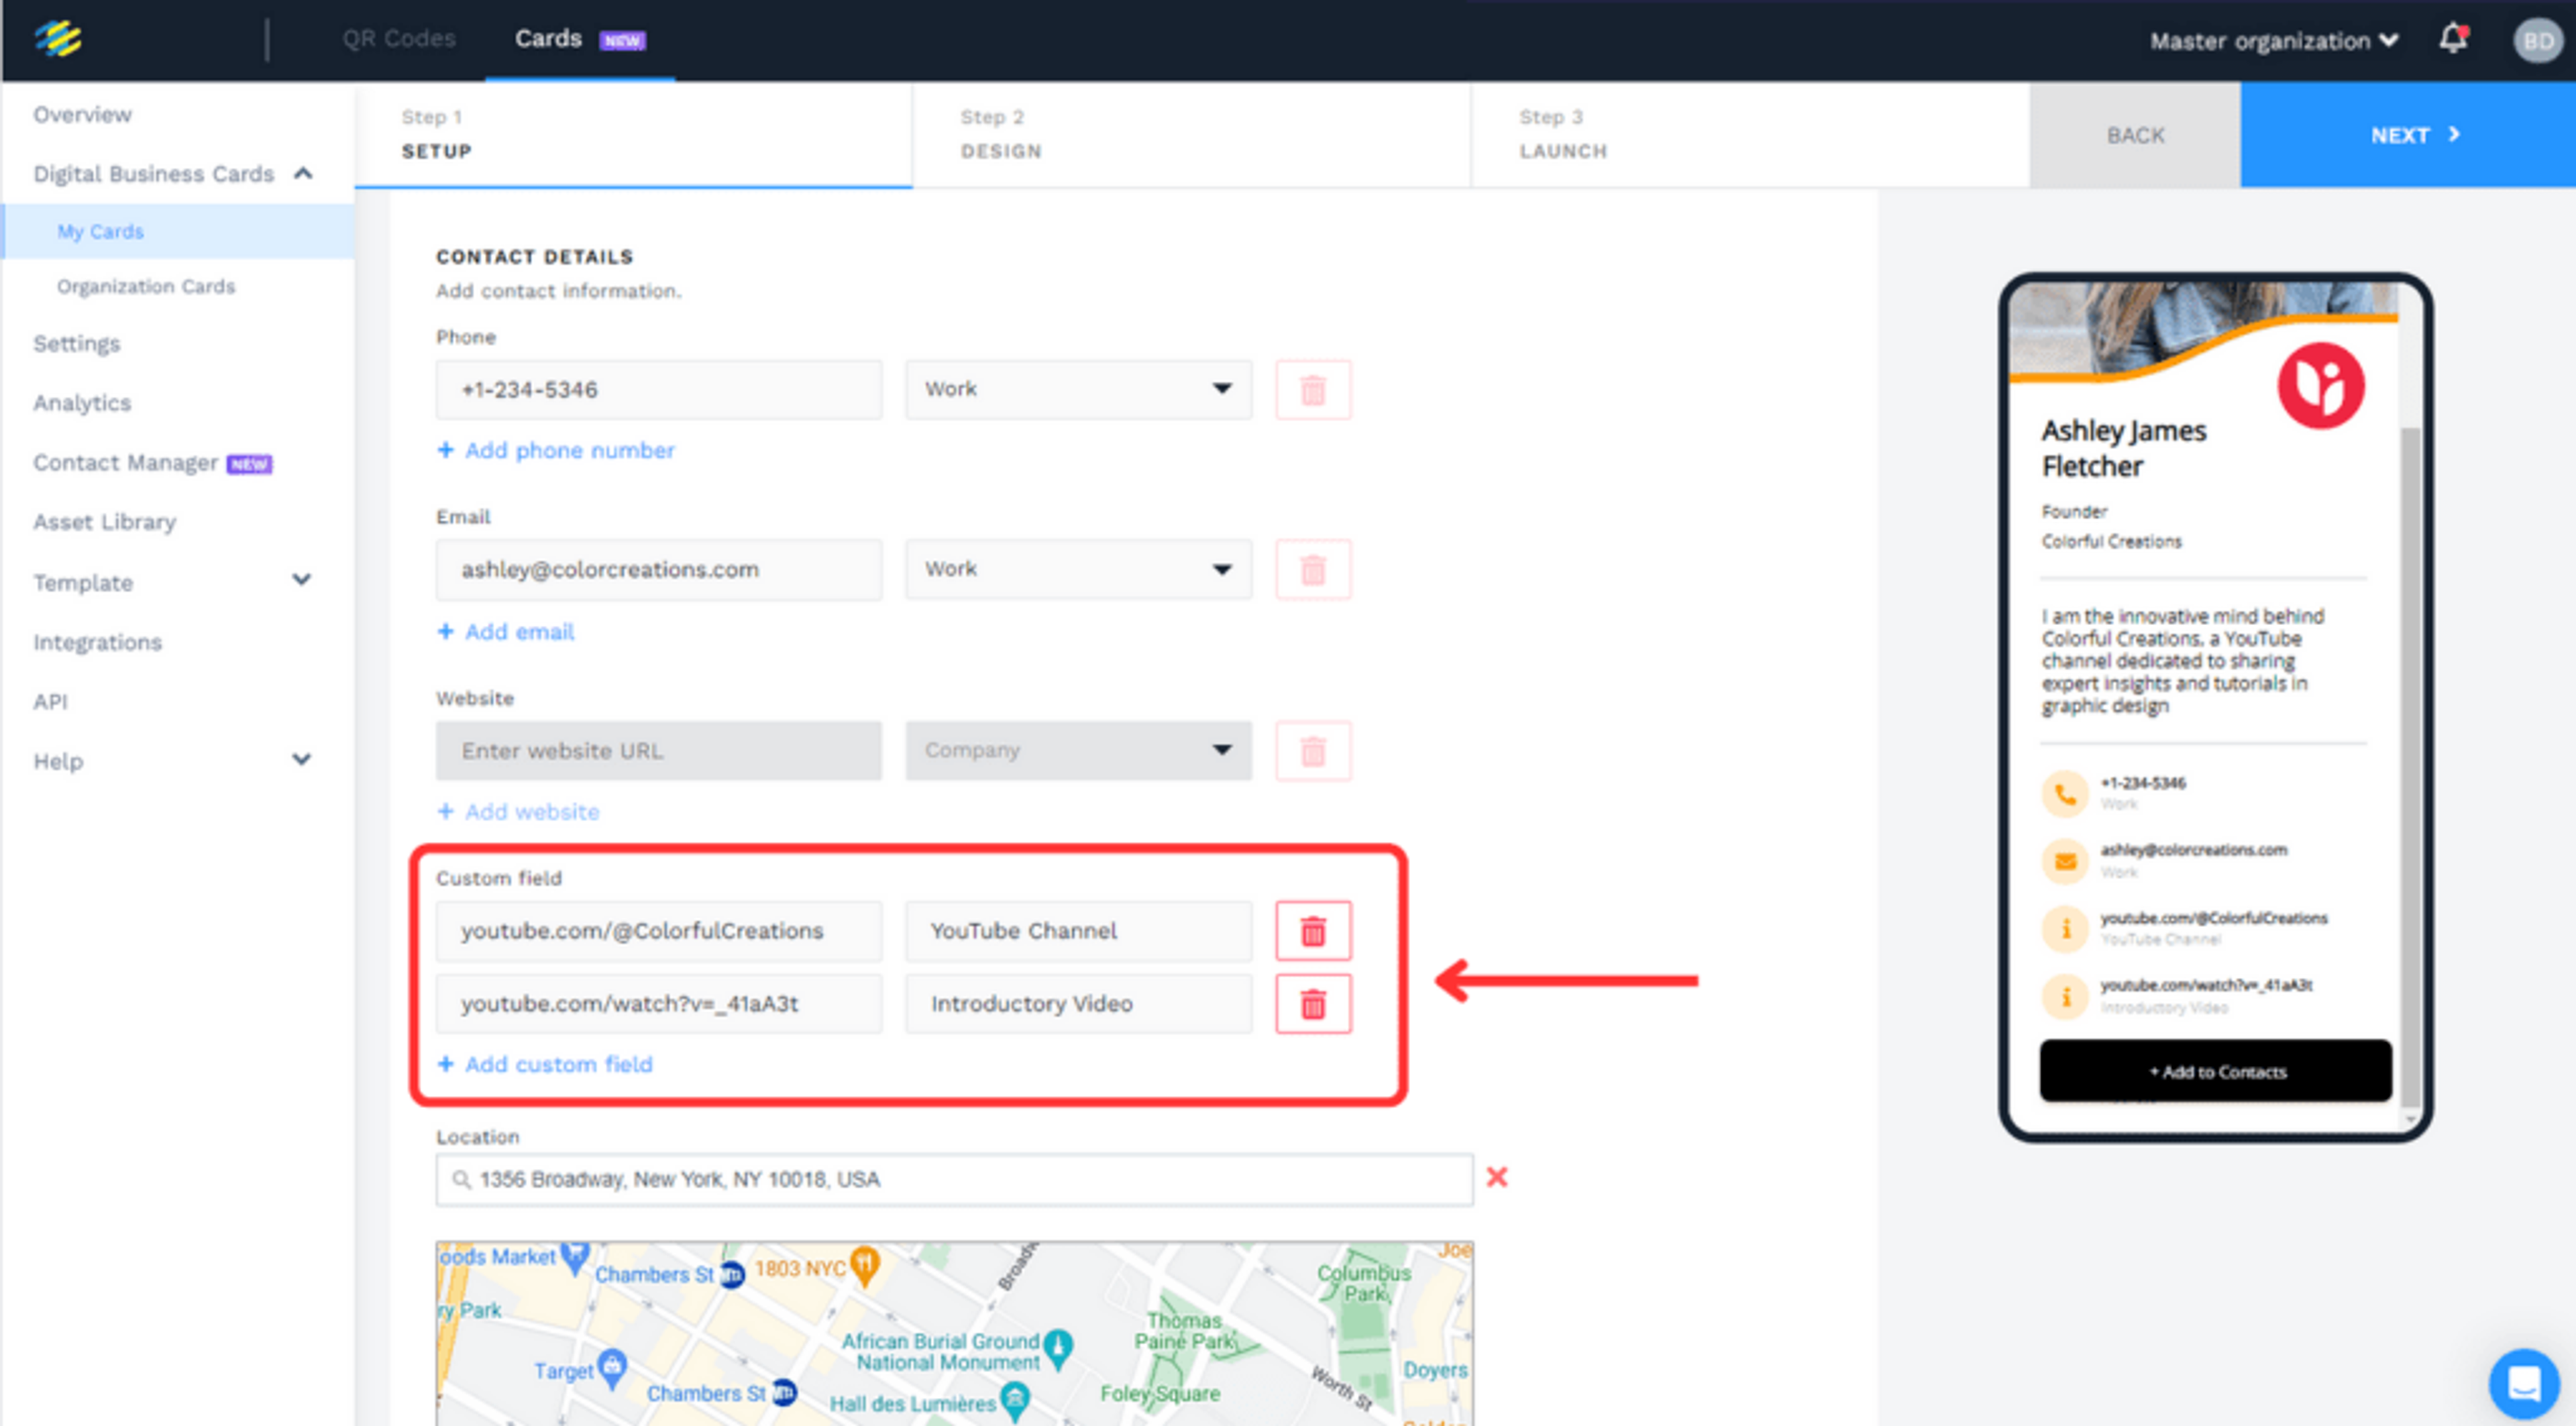Click the youtube.com/watch?v=_41aA3t field
Image resolution: width=2576 pixels, height=1426 pixels.
pos(659,1003)
